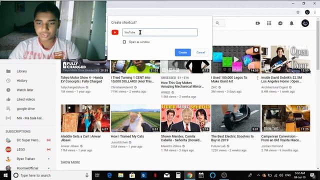Open the create video camera icon
This screenshot has height=180, width=320.
tap(258, 23)
